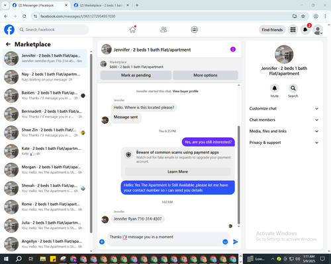Open the Windows notification center icon
Viewport: 331px width, 264px height.
(322, 259)
